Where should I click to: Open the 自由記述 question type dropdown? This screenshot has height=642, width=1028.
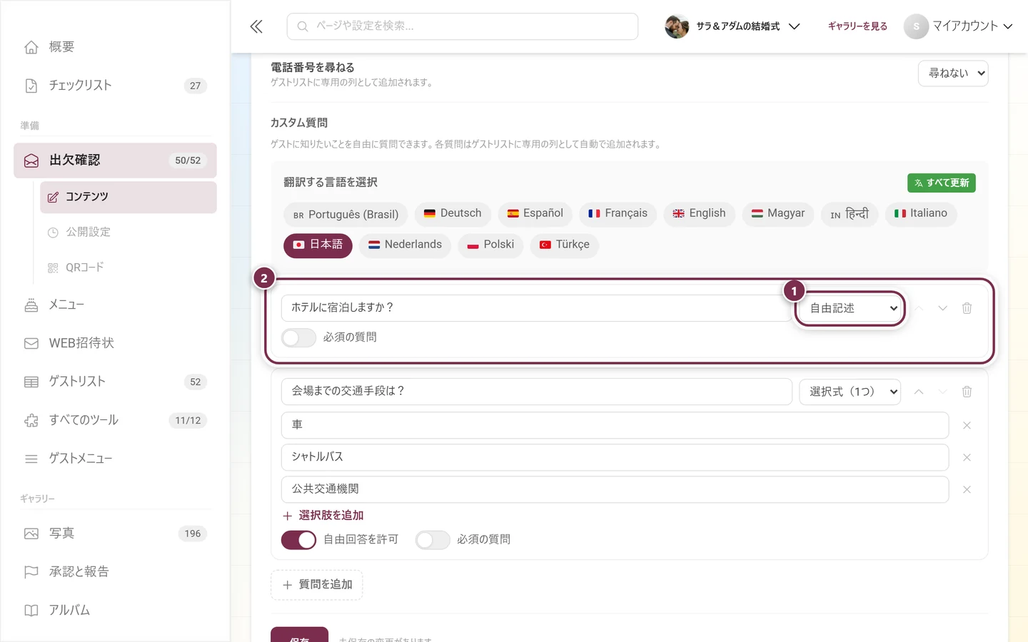(x=850, y=308)
